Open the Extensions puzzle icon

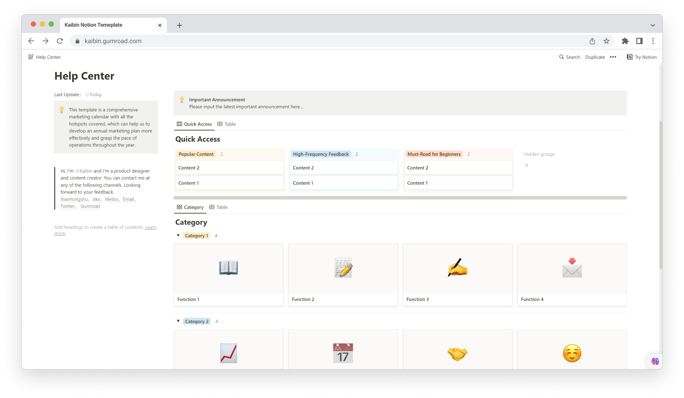pos(625,41)
